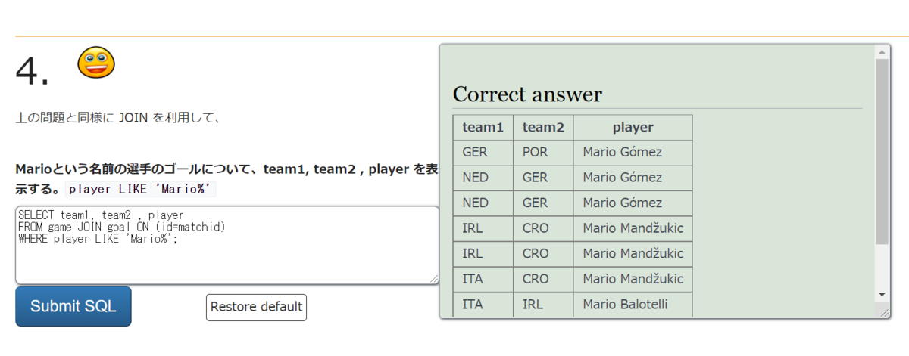Viewport: 909px width, 356px height.
Task: Click the Correct answer heading
Action: (527, 94)
